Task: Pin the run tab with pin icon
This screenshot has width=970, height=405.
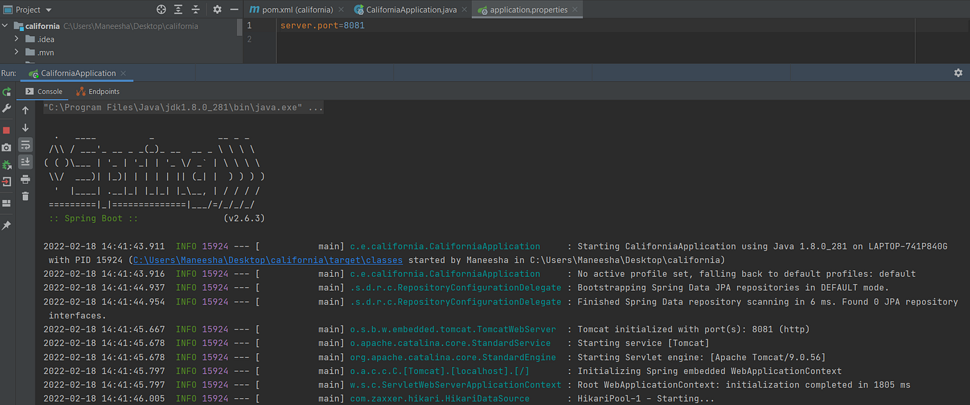Action: [6, 226]
